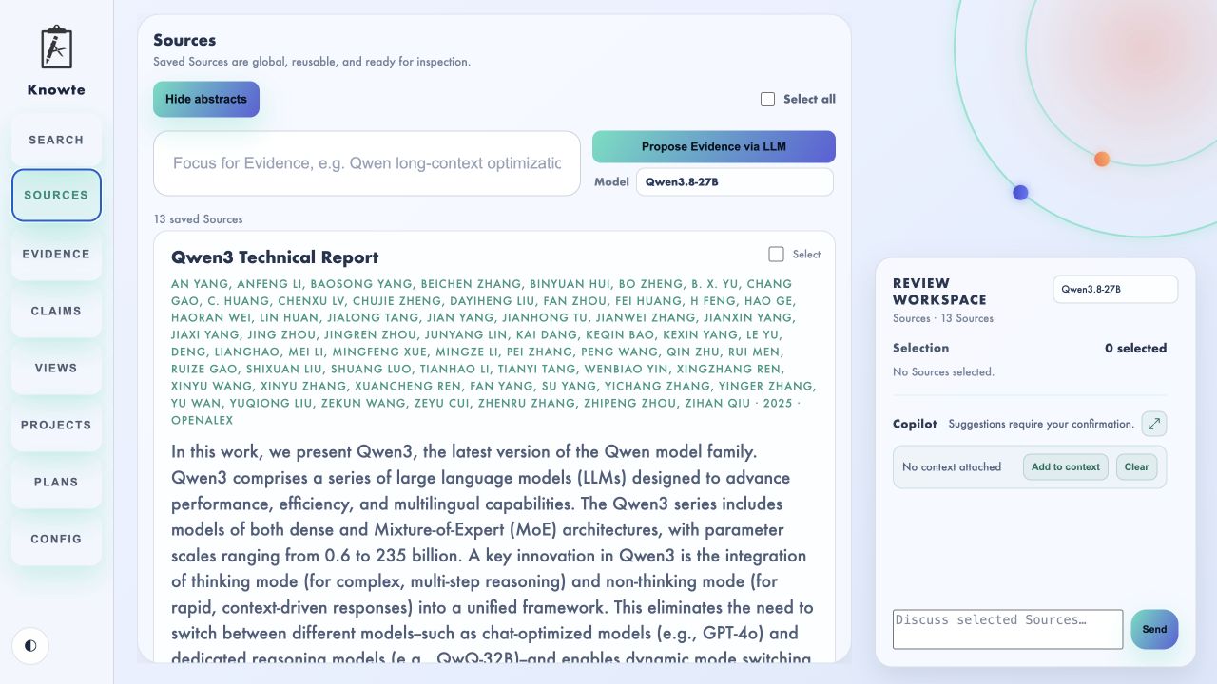This screenshot has height=684, width=1217.
Task: Open the Views section
Action: 56,368
